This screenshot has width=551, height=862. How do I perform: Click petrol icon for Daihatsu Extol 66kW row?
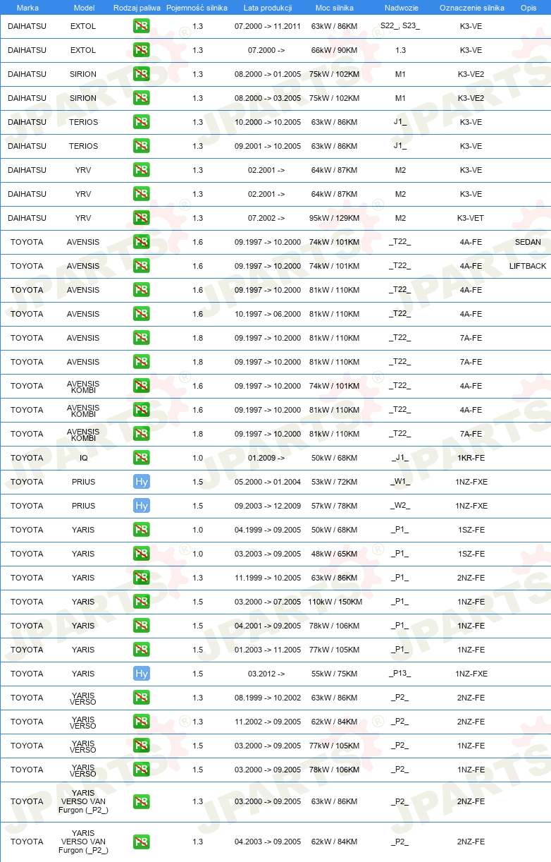pos(141,50)
